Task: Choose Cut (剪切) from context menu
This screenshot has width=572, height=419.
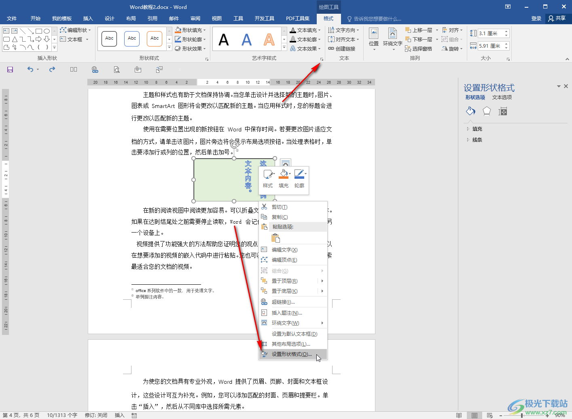Action: 293,207
